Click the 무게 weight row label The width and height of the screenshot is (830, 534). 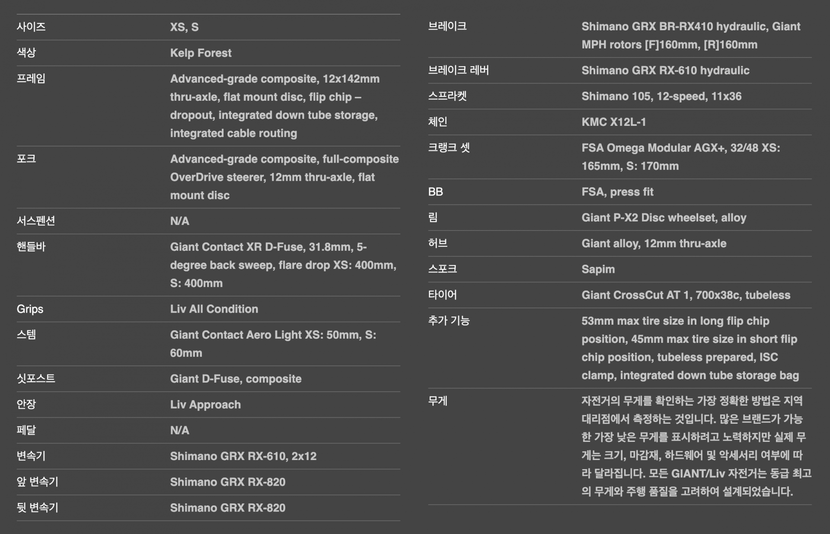437,401
